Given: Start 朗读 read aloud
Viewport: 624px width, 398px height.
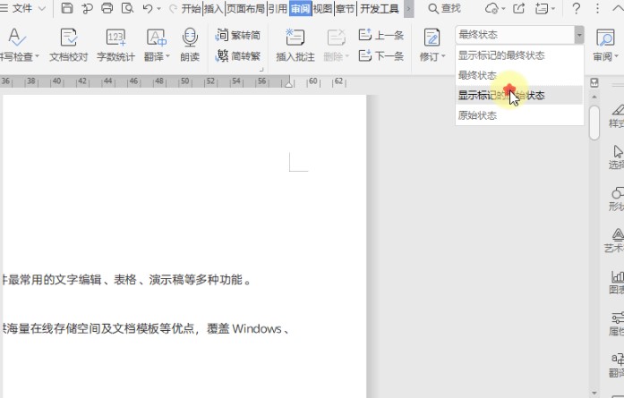Looking at the screenshot, I should pyautogui.click(x=190, y=45).
